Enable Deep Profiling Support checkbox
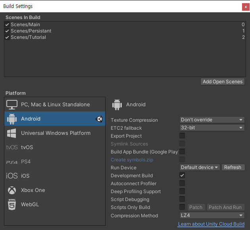 (x=182, y=191)
